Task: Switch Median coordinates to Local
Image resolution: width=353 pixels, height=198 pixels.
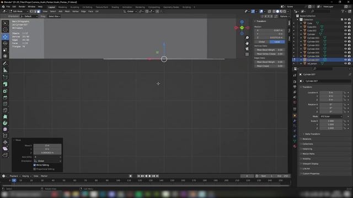Action: coord(277,42)
